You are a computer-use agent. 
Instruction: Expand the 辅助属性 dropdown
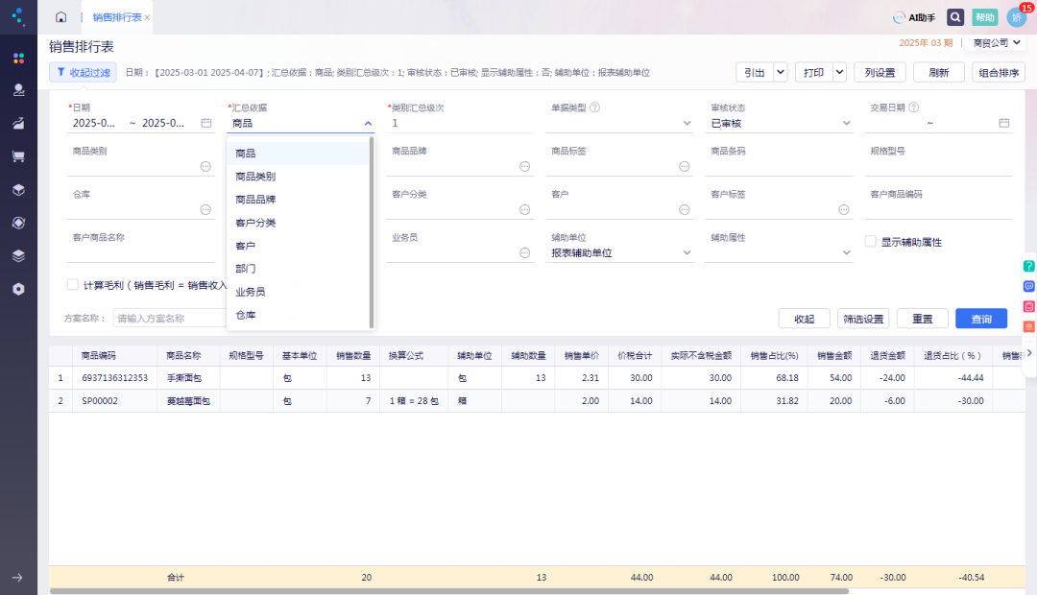[846, 252]
